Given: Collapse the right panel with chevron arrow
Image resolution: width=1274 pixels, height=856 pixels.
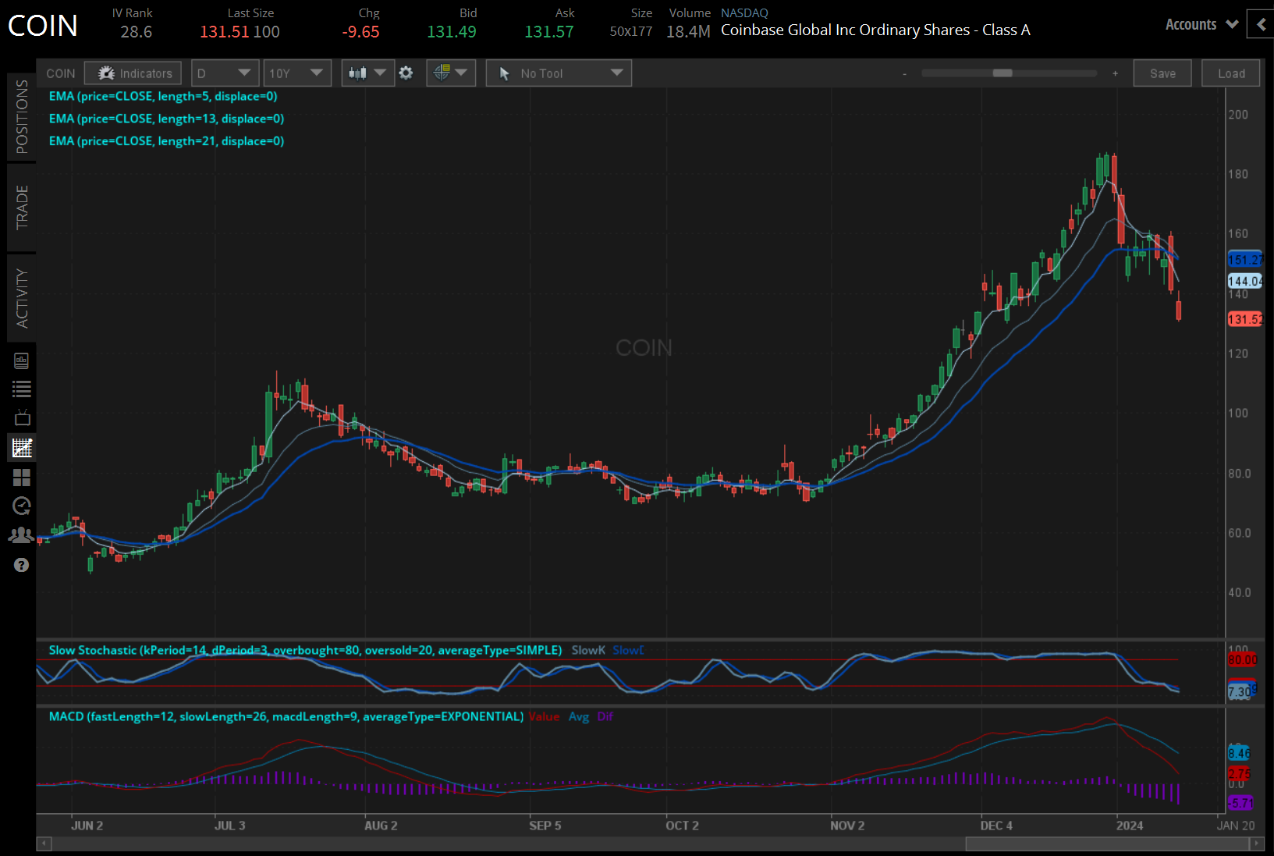Looking at the screenshot, I should coord(1261,25).
